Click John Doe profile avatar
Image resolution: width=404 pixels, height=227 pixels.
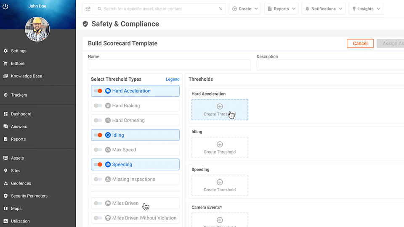point(37,29)
